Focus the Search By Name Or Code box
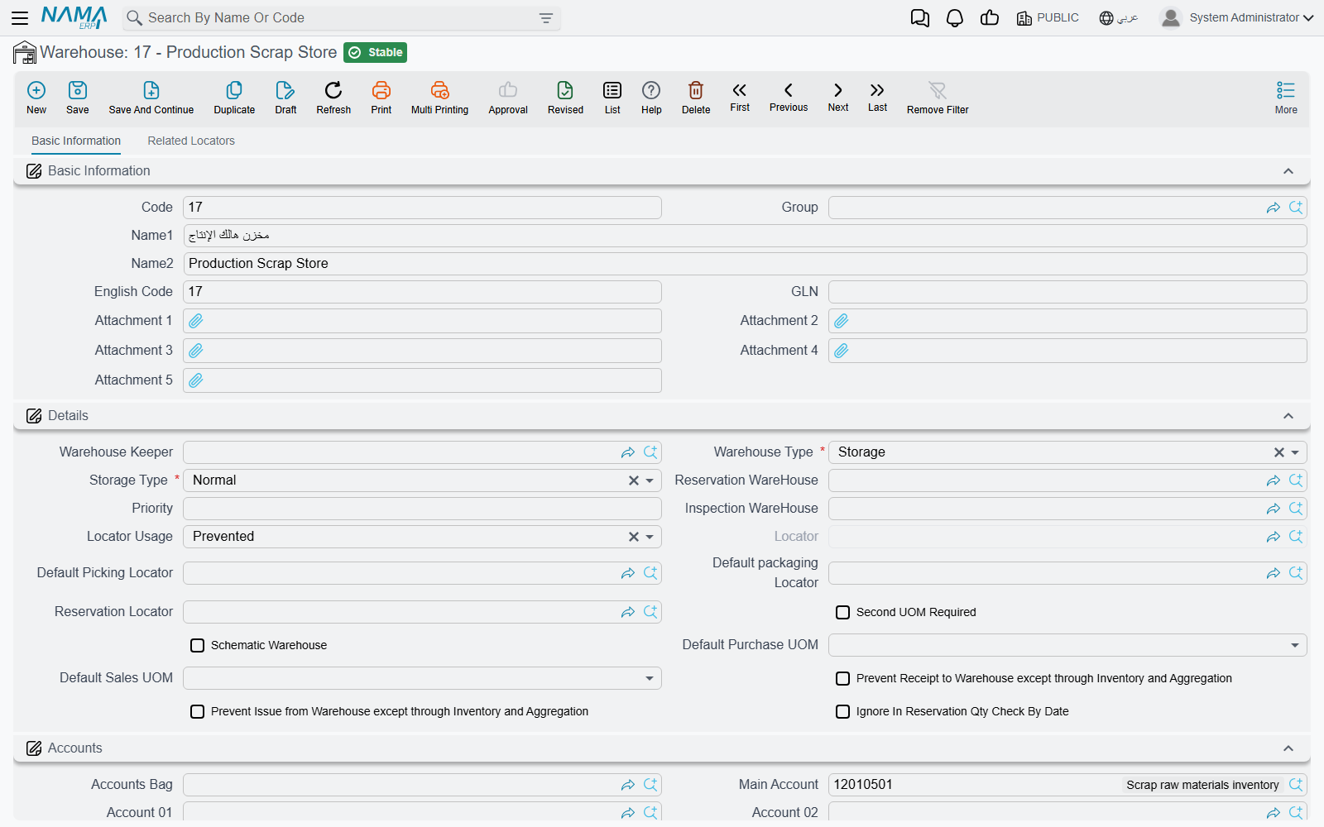 pos(342,18)
